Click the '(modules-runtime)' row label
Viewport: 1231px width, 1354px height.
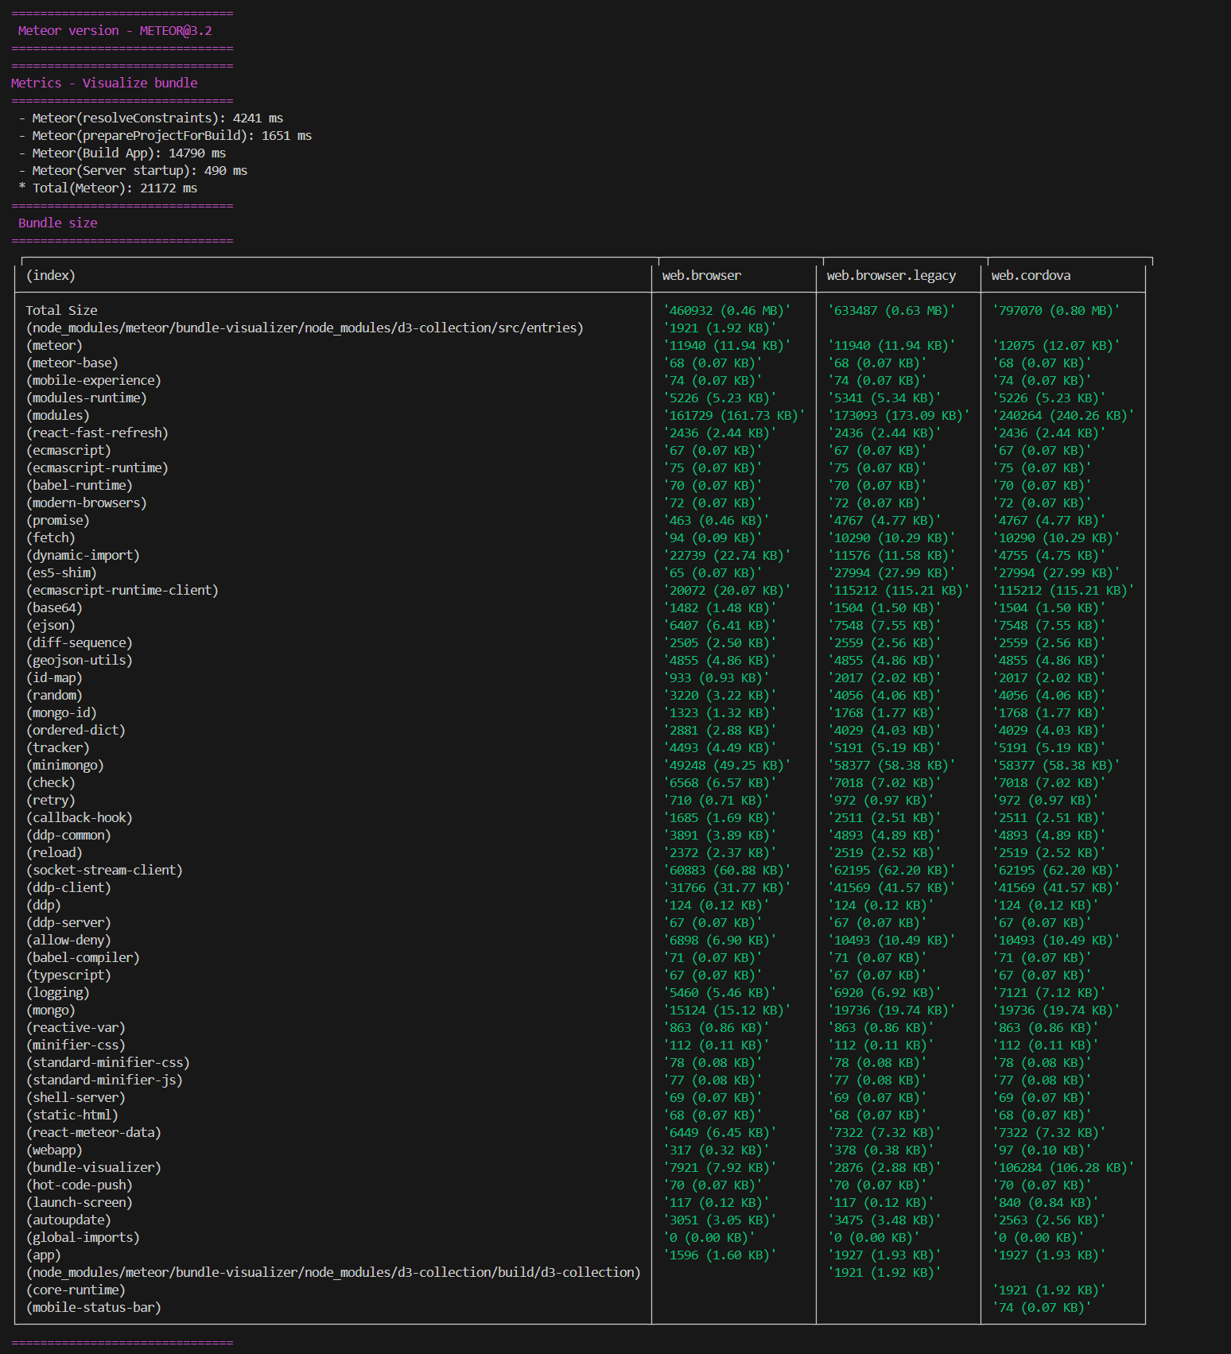click(87, 398)
